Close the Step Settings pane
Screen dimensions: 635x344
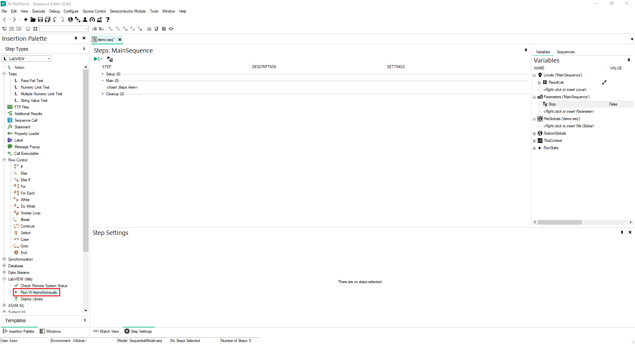pos(630,233)
